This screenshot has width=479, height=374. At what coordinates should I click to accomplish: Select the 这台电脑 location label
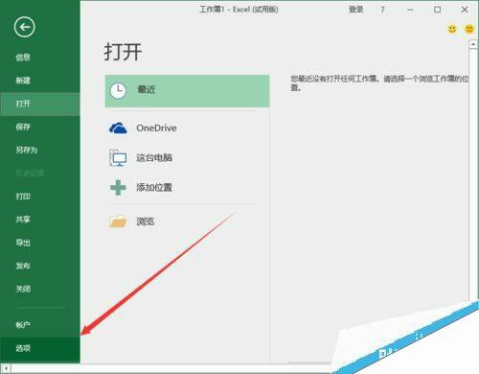(x=154, y=158)
